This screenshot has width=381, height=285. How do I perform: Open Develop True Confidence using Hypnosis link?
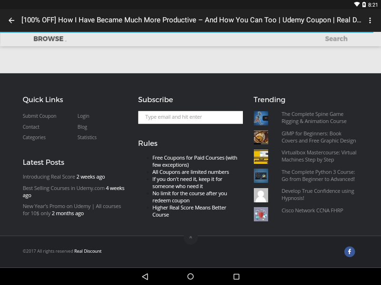[x=318, y=195]
